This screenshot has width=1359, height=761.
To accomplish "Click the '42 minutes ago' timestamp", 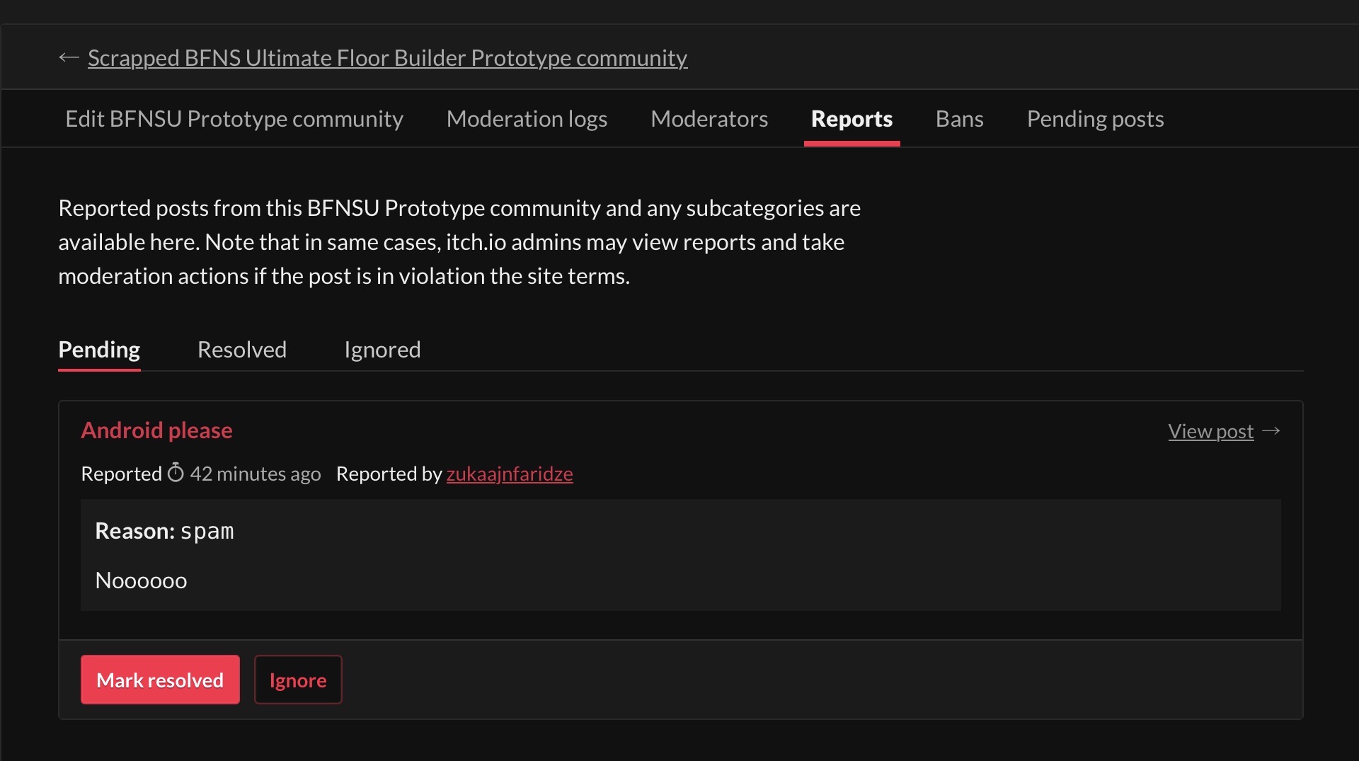I will tap(256, 474).
